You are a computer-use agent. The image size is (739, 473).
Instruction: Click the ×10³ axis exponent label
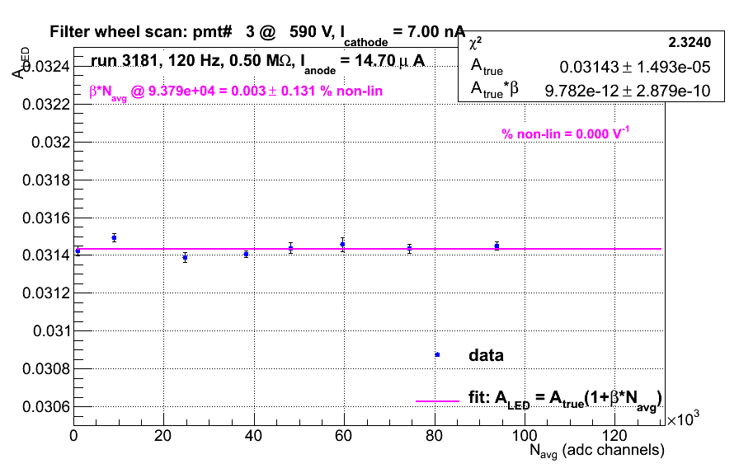click(x=683, y=419)
